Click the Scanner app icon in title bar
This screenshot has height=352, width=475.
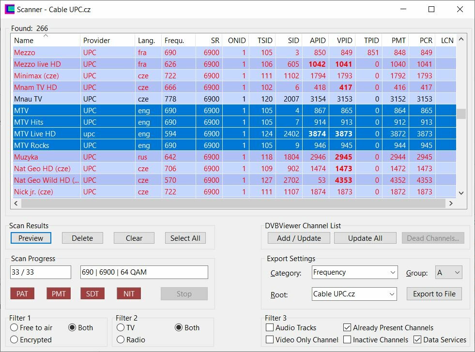[x=9, y=9]
